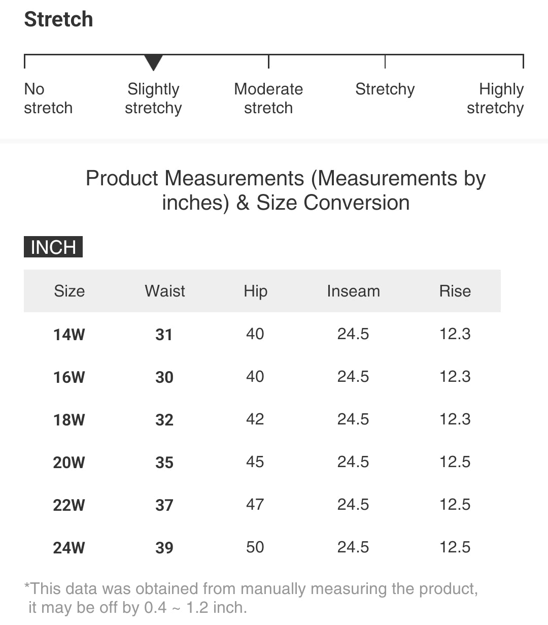Click the Product Measurements heading text
The width and height of the screenshot is (548, 625).
[286, 190]
